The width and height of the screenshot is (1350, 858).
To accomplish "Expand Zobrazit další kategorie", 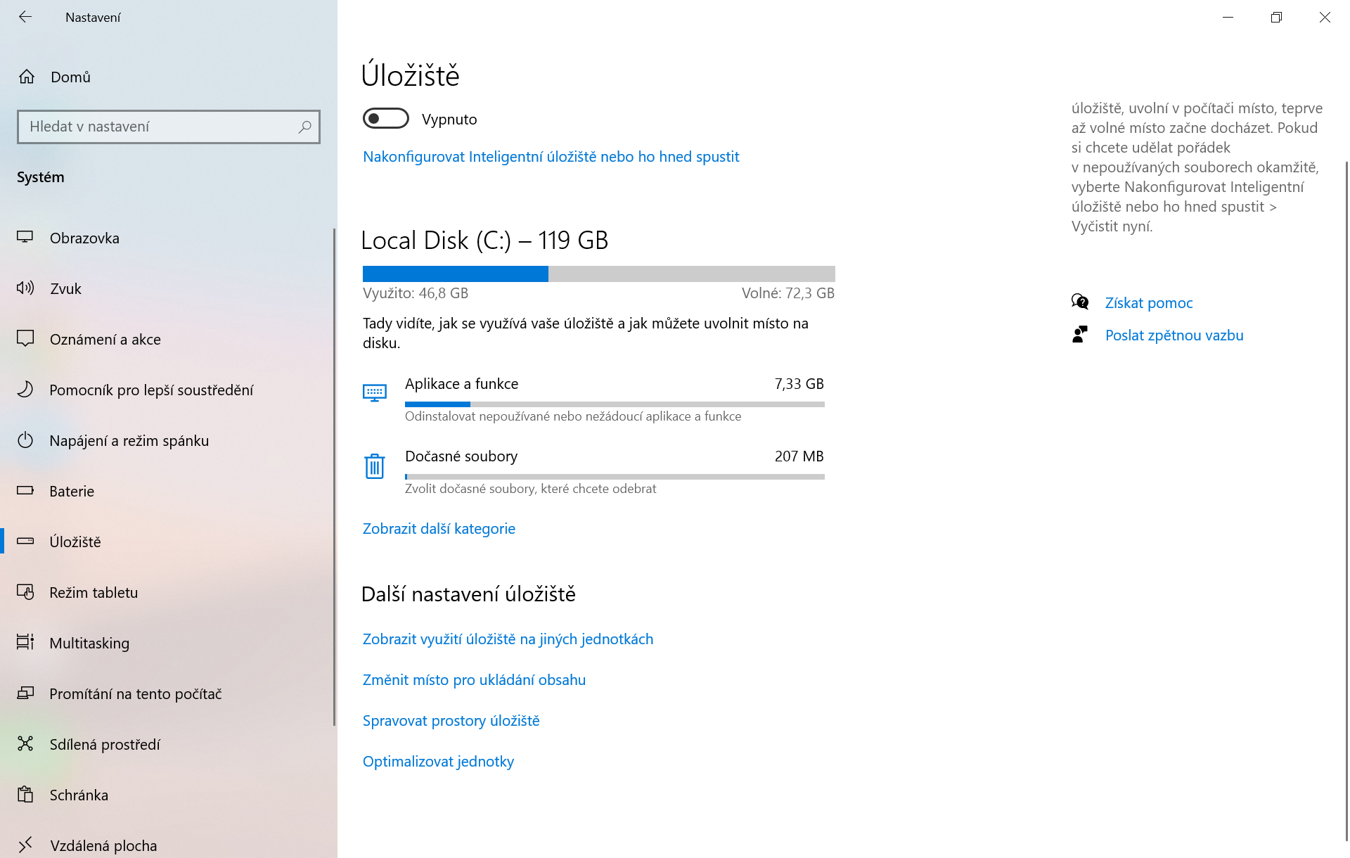I will [439, 528].
